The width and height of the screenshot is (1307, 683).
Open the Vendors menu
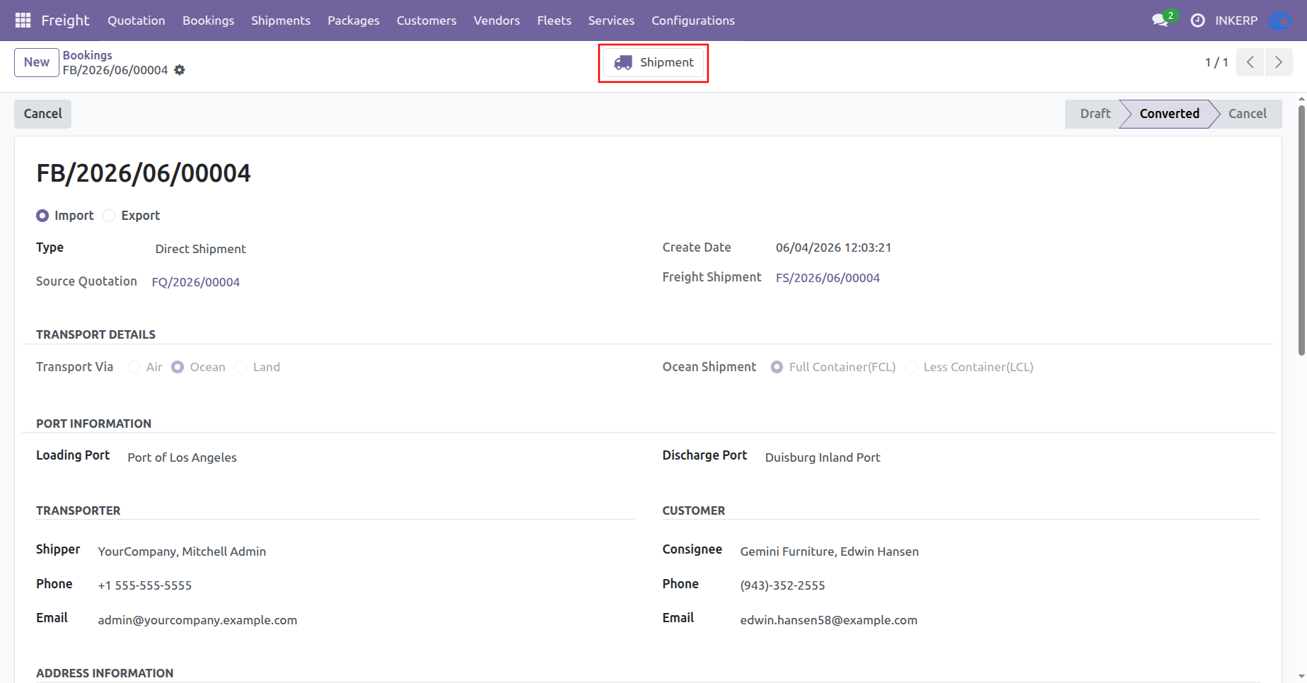click(x=496, y=21)
